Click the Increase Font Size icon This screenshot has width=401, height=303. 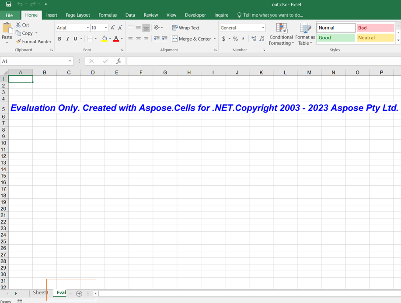click(x=113, y=28)
